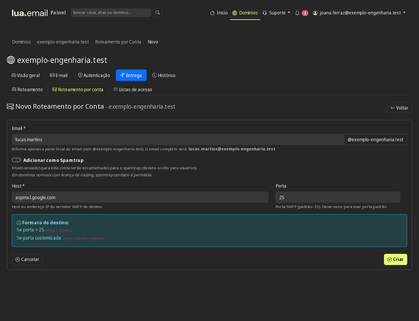This screenshot has height=321, width=419.
Task: Go to Início in the top nav
Action: pyautogui.click(x=219, y=13)
